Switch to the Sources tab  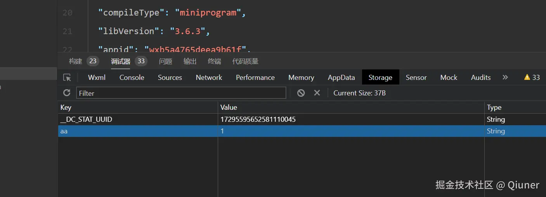coord(170,78)
